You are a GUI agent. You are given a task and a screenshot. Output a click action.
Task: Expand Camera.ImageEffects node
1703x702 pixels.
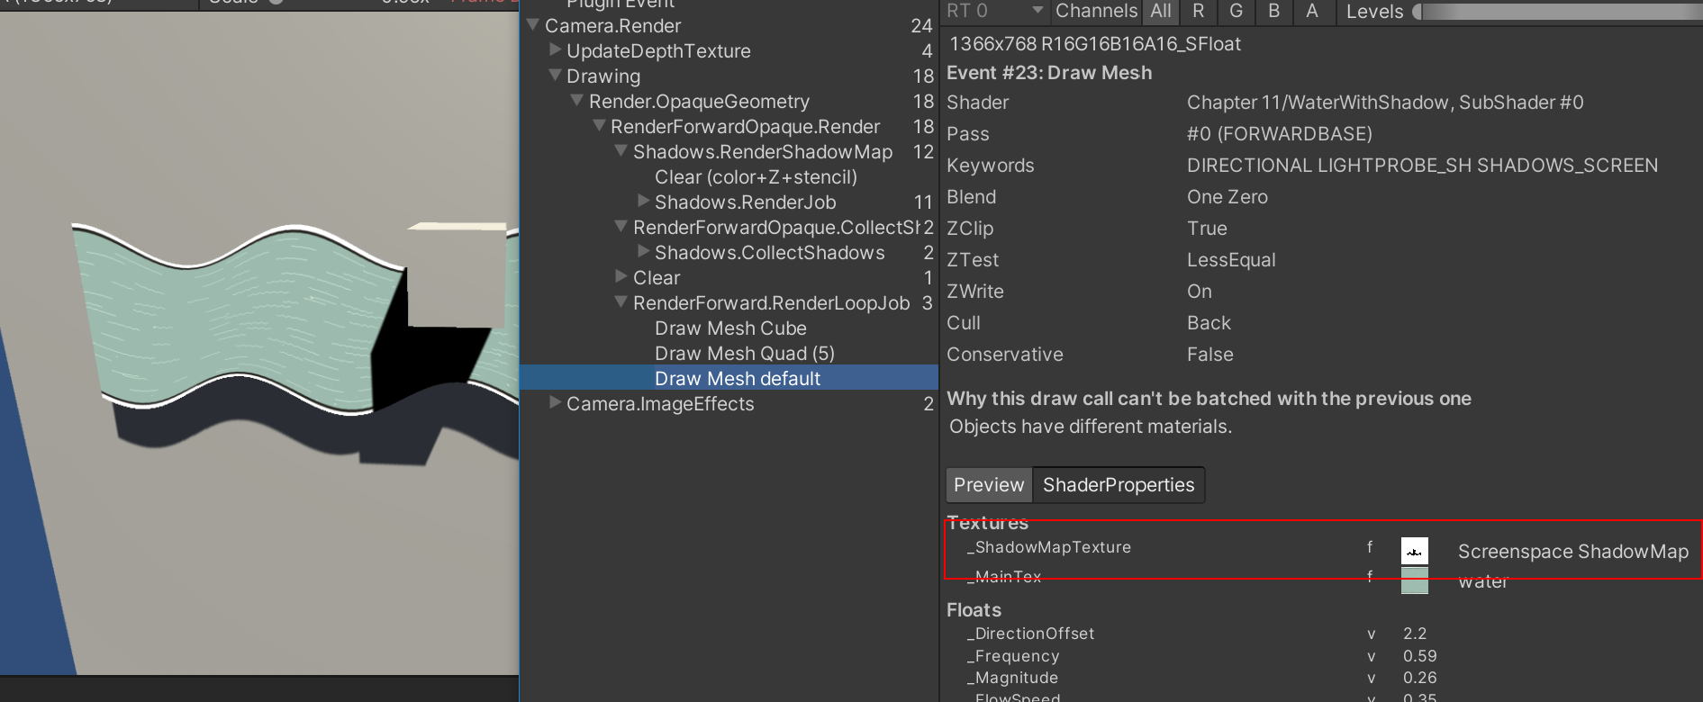[555, 402]
